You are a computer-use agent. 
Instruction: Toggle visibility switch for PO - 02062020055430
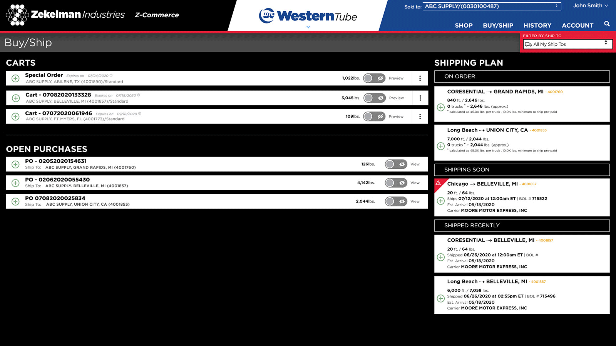(x=396, y=183)
